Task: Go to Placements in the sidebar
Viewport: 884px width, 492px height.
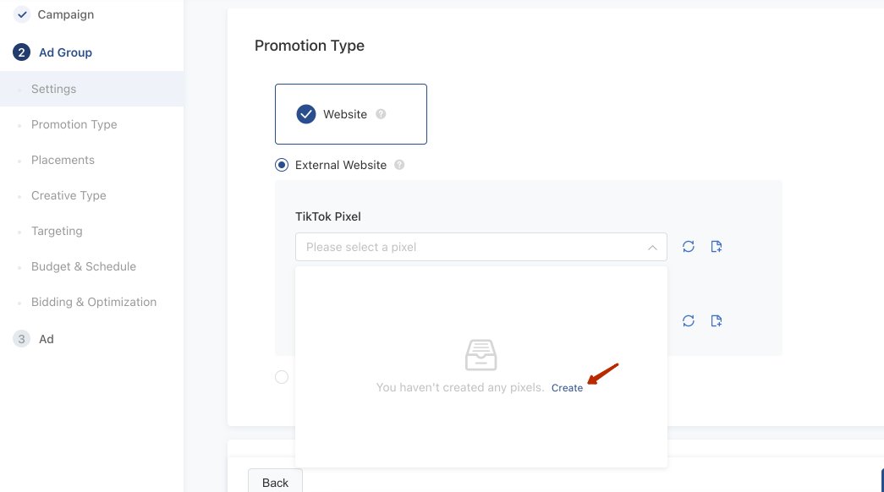Action: coord(63,160)
